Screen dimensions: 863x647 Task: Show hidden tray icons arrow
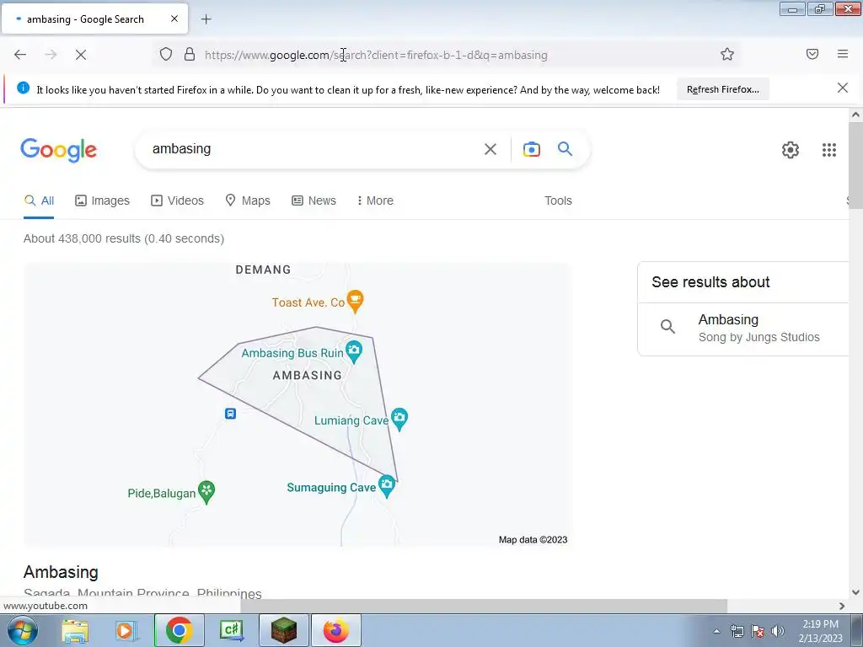[716, 631]
